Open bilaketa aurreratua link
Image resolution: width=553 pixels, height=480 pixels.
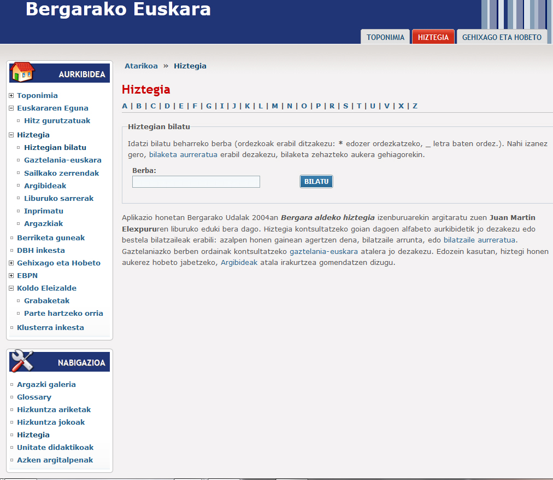184,155
